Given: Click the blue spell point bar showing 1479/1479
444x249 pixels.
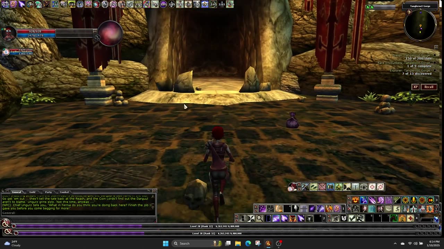Looking at the screenshot, I should tap(36, 35).
